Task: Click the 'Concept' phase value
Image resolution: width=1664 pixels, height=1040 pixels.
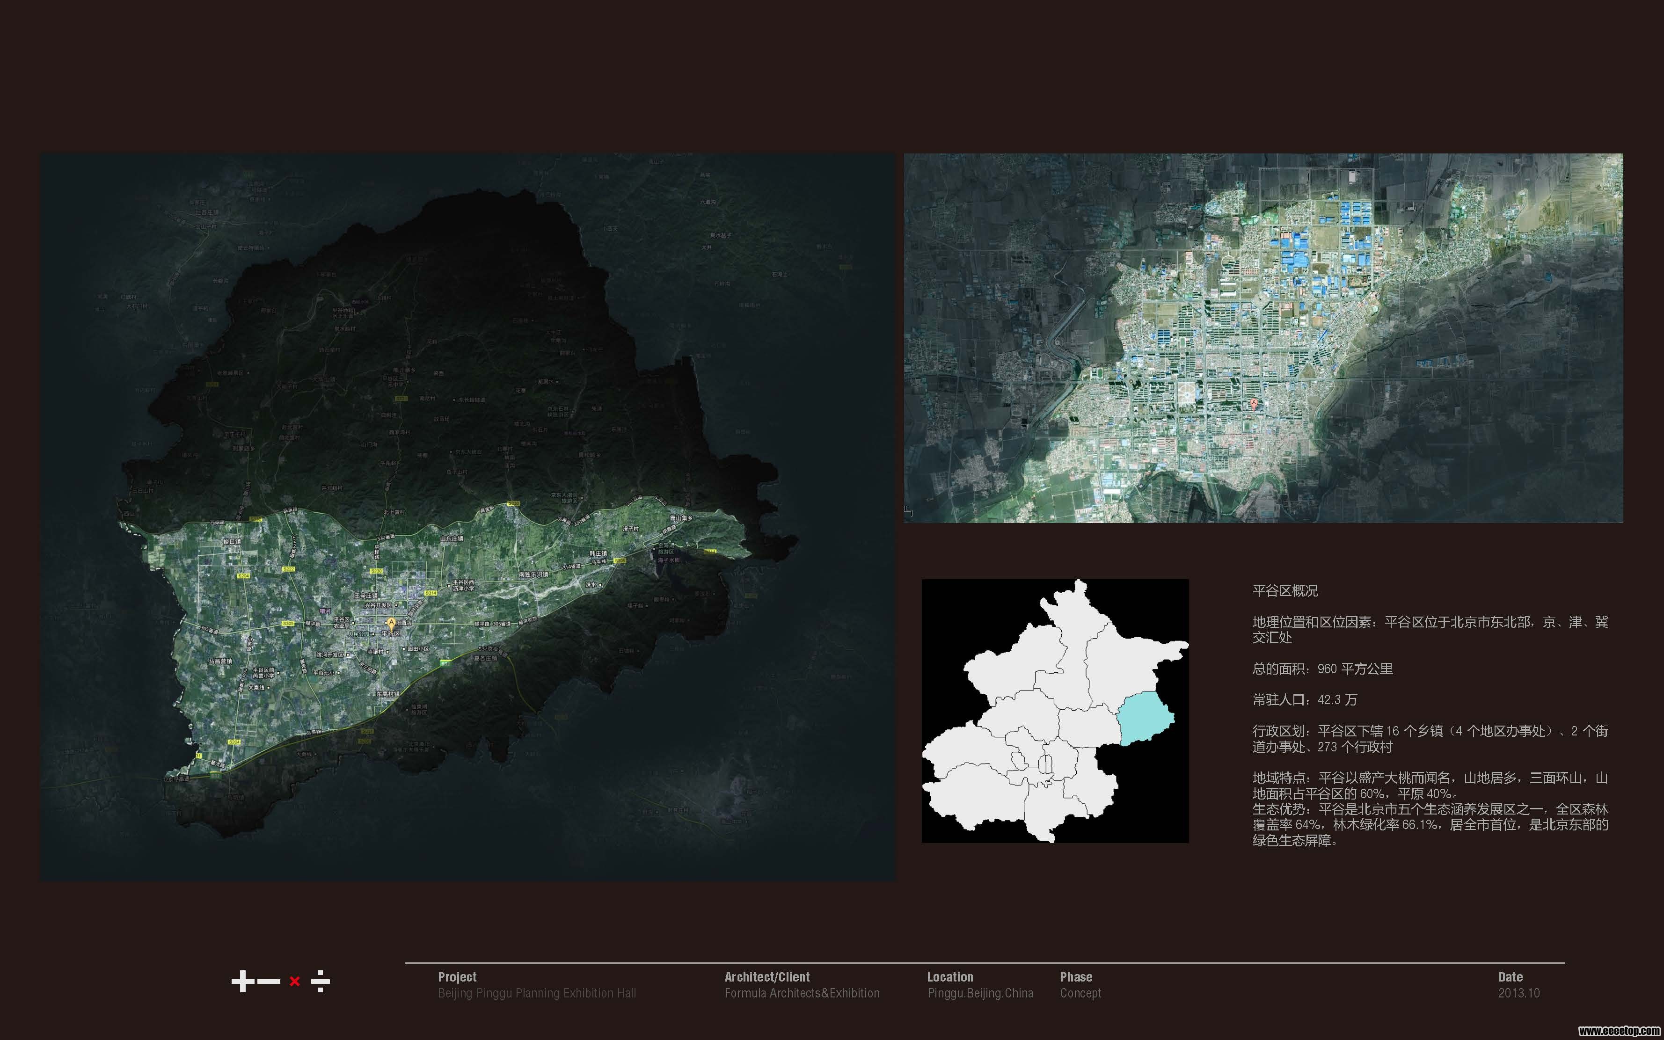Action: click(1080, 993)
